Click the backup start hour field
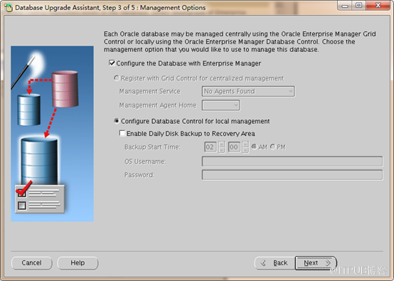Screen dimensions: 394x281 211,147
